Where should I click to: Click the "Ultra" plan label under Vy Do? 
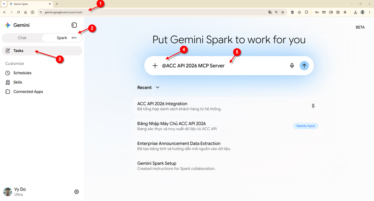pyautogui.click(x=18, y=194)
